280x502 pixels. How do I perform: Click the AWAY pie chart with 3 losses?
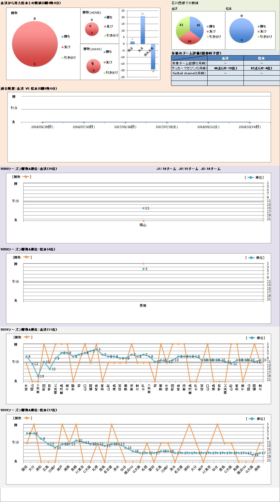tap(93, 66)
